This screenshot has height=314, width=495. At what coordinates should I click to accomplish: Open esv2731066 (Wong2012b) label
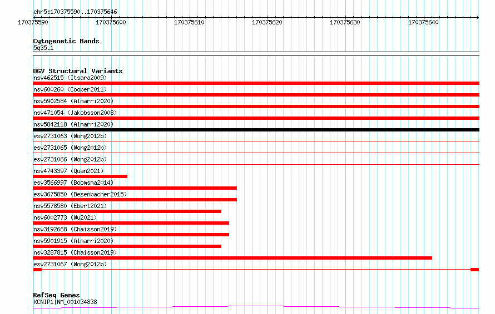[x=70, y=159]
